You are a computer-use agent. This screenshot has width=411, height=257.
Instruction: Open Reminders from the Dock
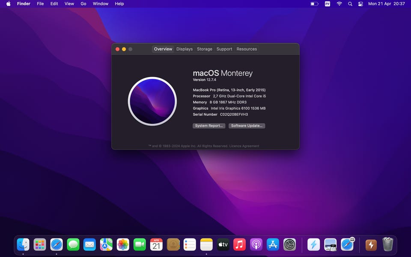[190, 245]
